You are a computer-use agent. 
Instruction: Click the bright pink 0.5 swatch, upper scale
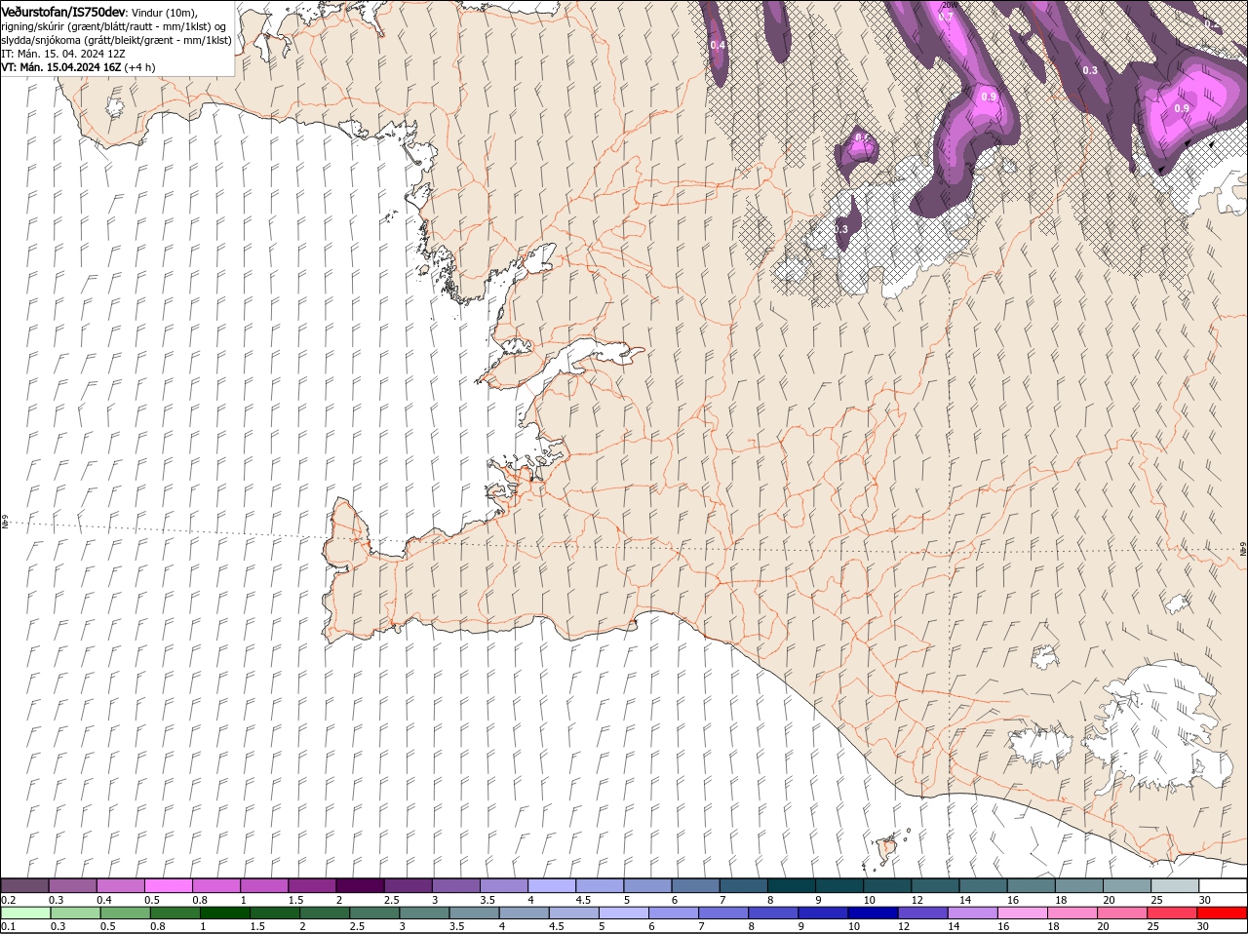coord(168,885)
